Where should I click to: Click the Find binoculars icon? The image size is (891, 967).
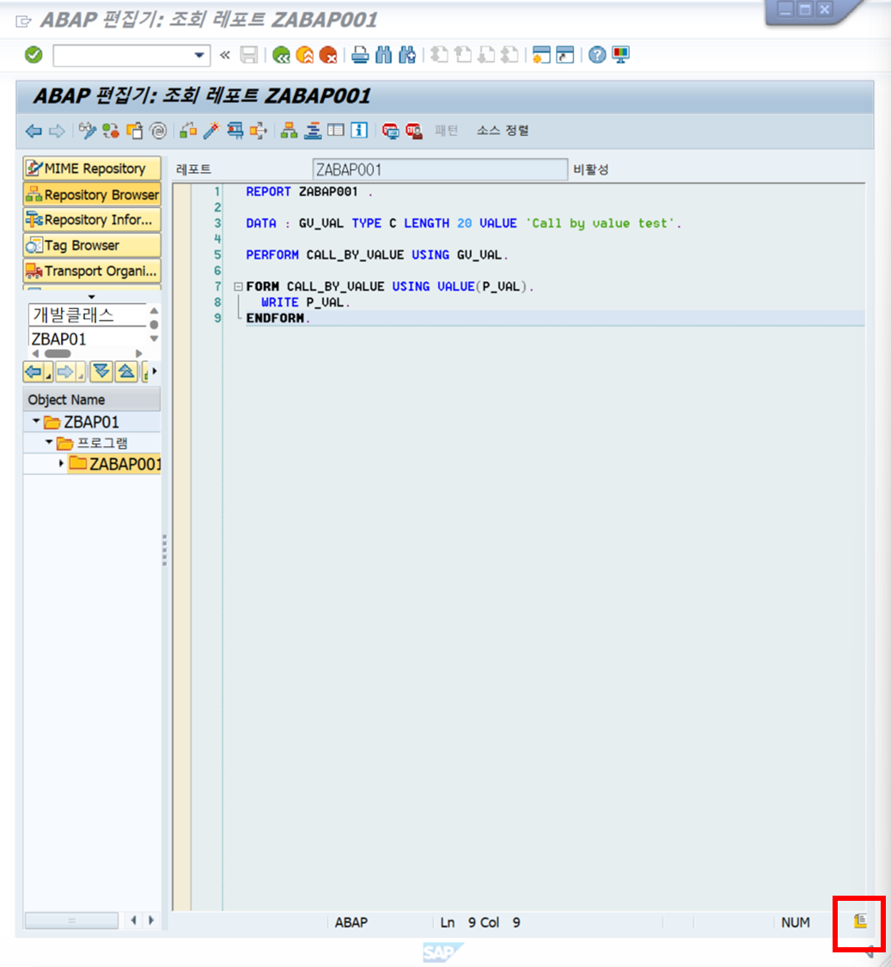[x=383, y=55]
